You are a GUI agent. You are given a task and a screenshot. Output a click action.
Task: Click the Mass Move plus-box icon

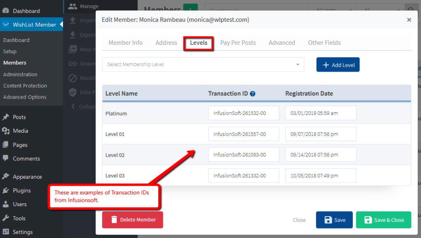click(72, 49)
